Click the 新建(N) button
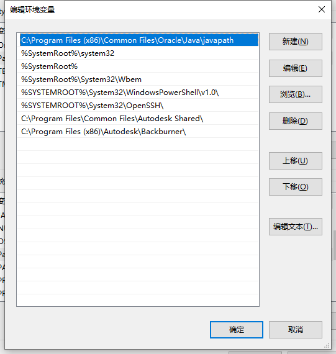336x354 pixels. click(296, 42)
